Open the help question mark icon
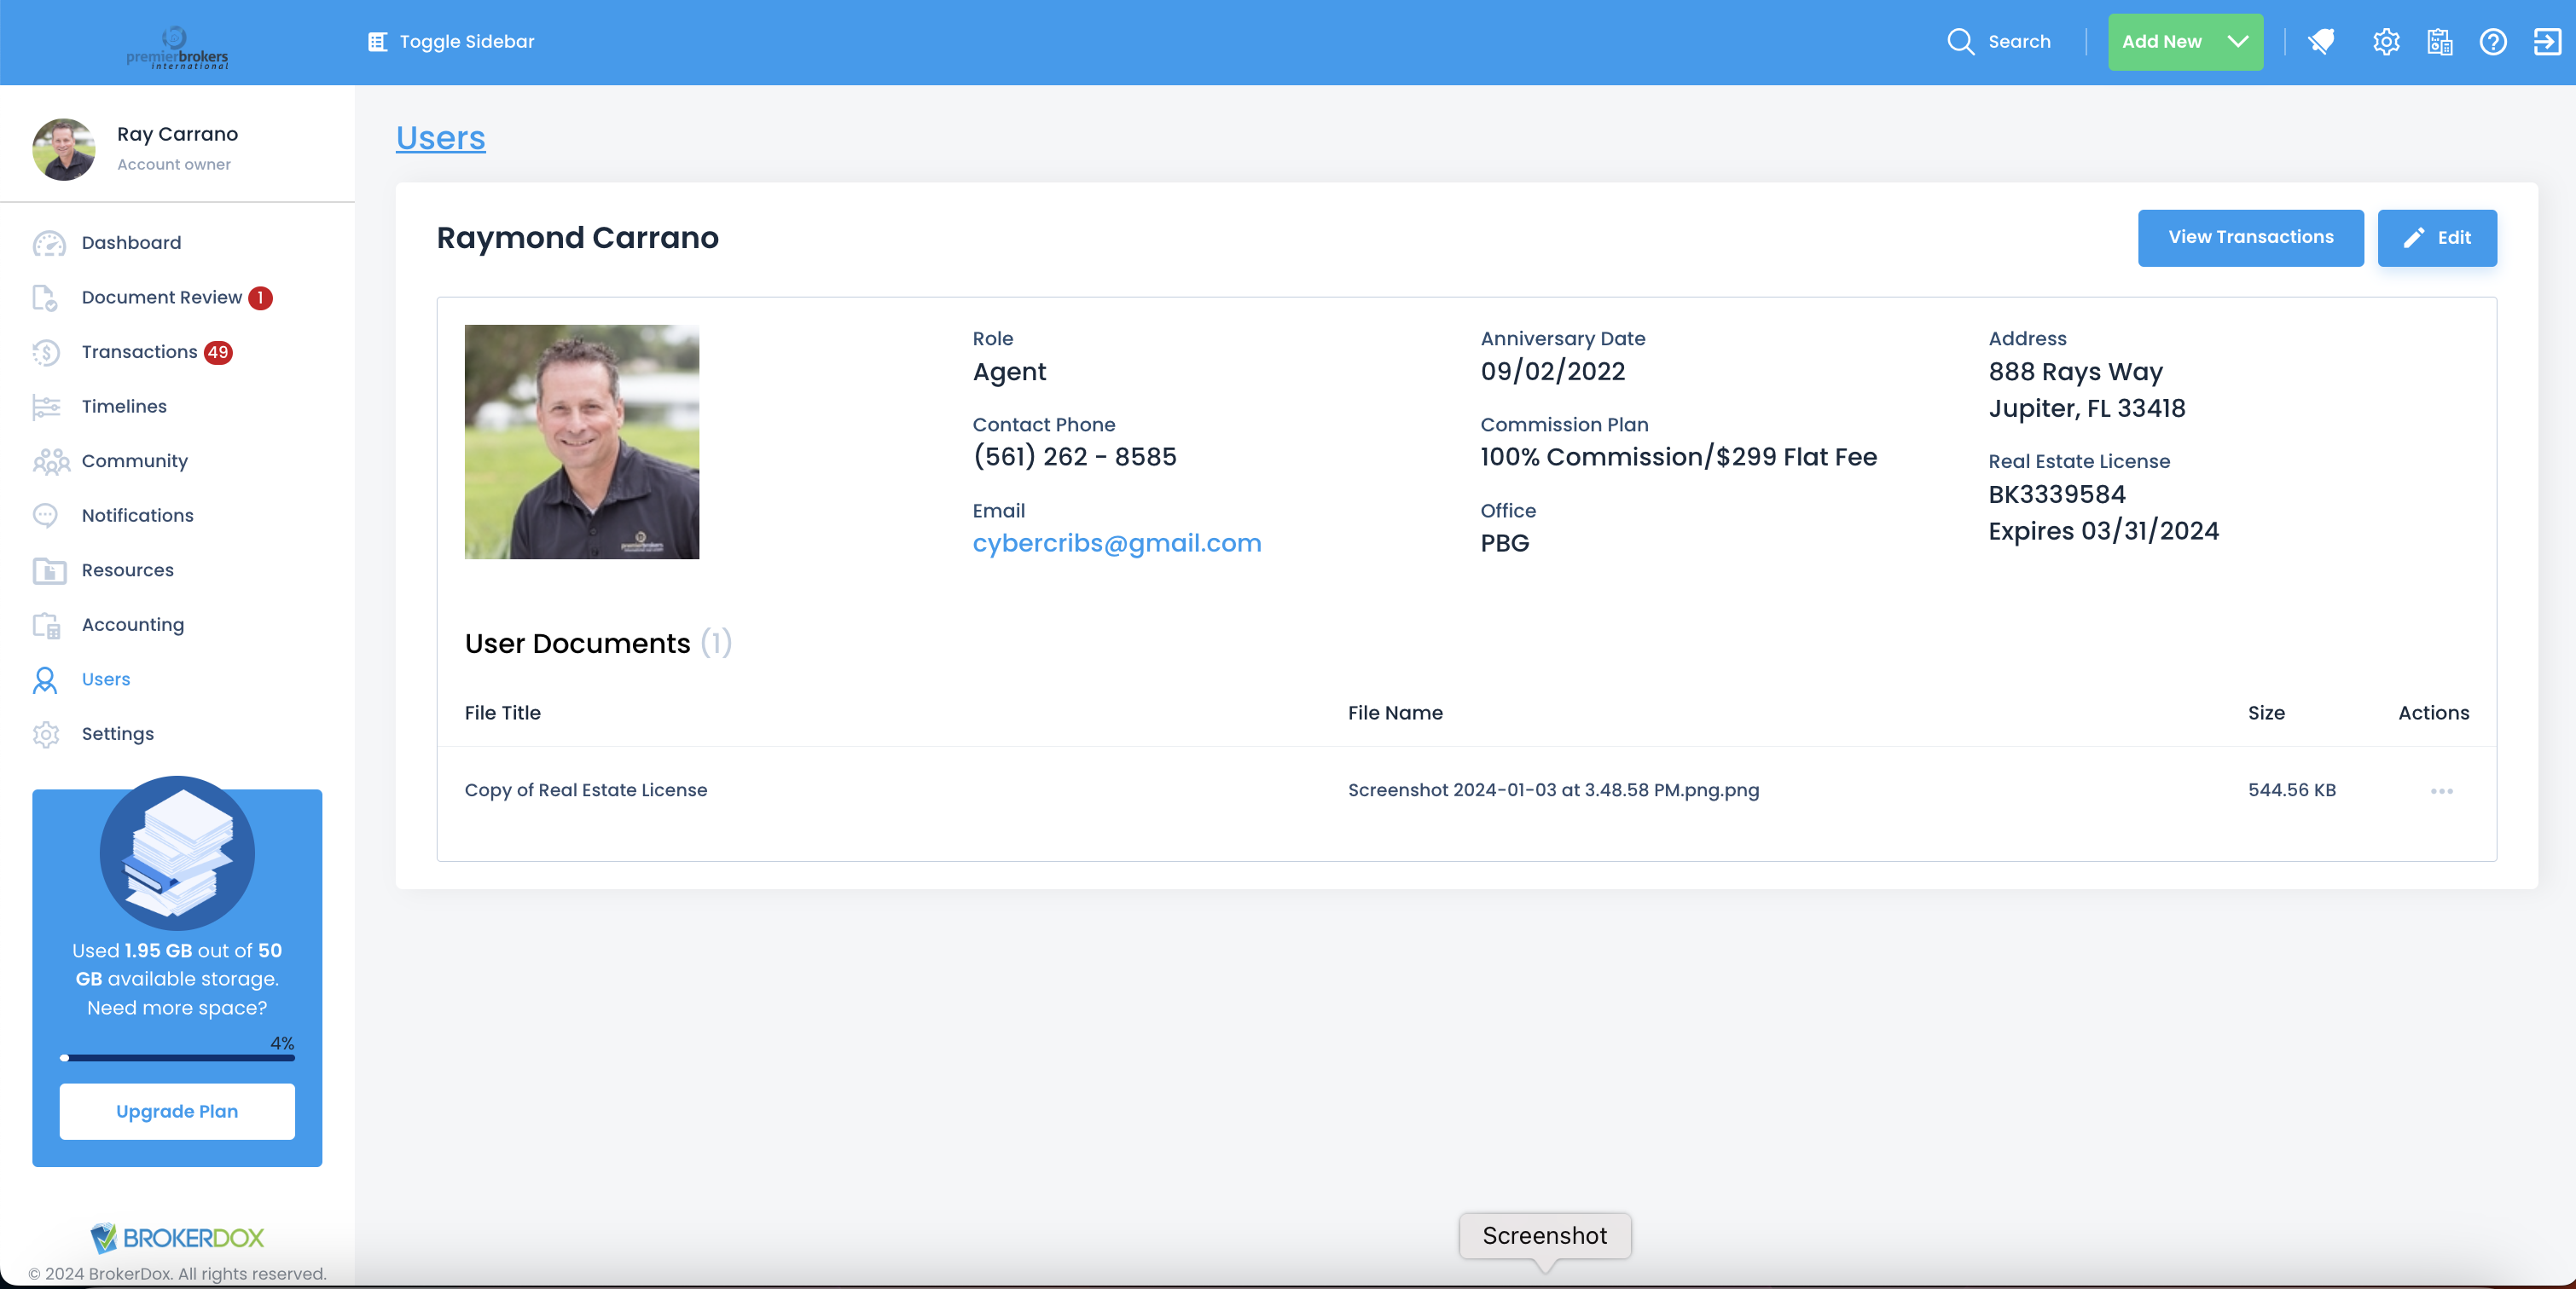 pos(2493,42)
